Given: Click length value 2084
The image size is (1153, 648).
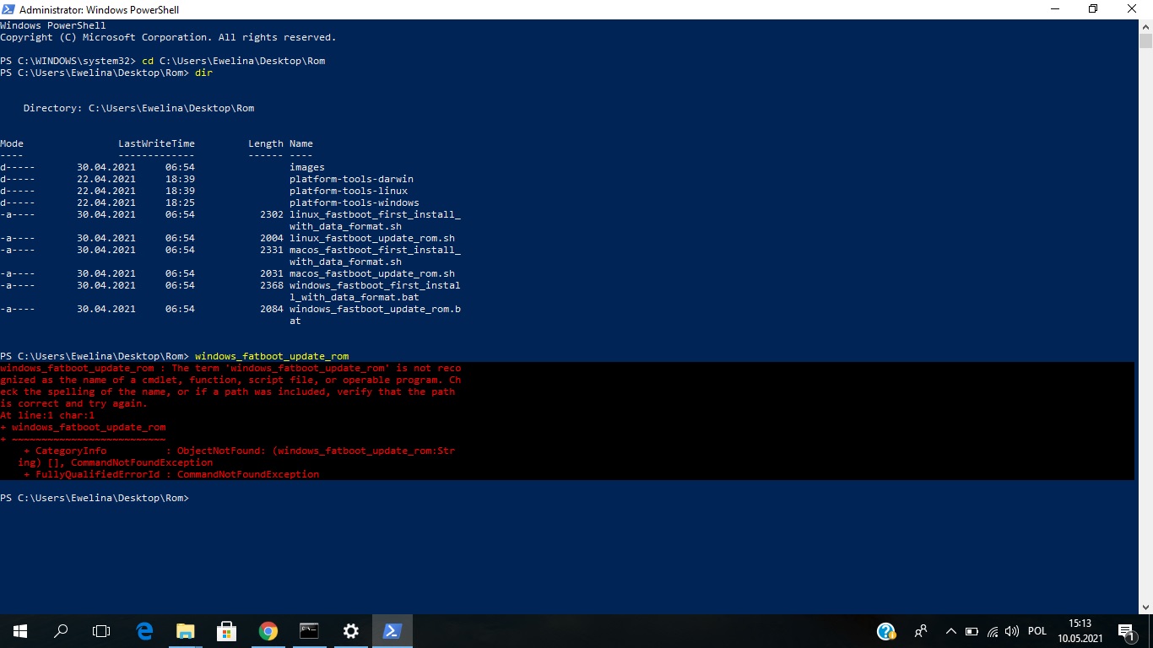Looking at the screenshot, I should click(x=272, y=309).
